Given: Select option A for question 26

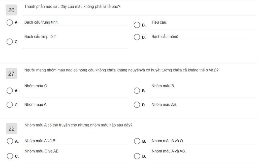Looking at the screenshot, I should (10, 23).
